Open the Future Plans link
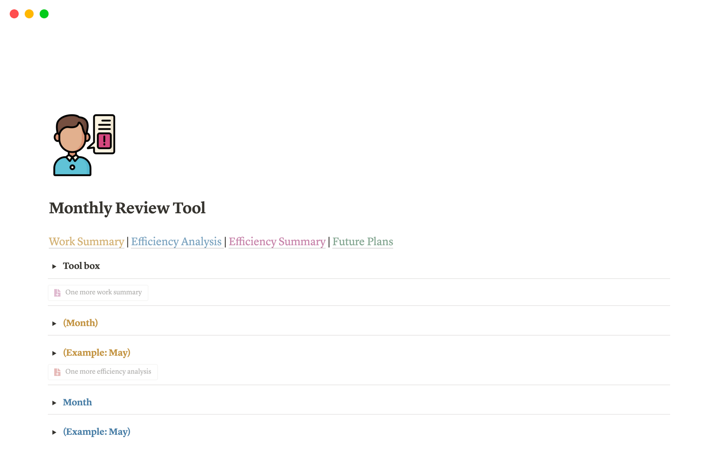718x449 pixels. (362, 242)
